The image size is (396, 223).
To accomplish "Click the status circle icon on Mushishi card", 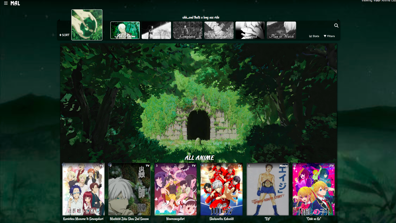I will point(110,164).
